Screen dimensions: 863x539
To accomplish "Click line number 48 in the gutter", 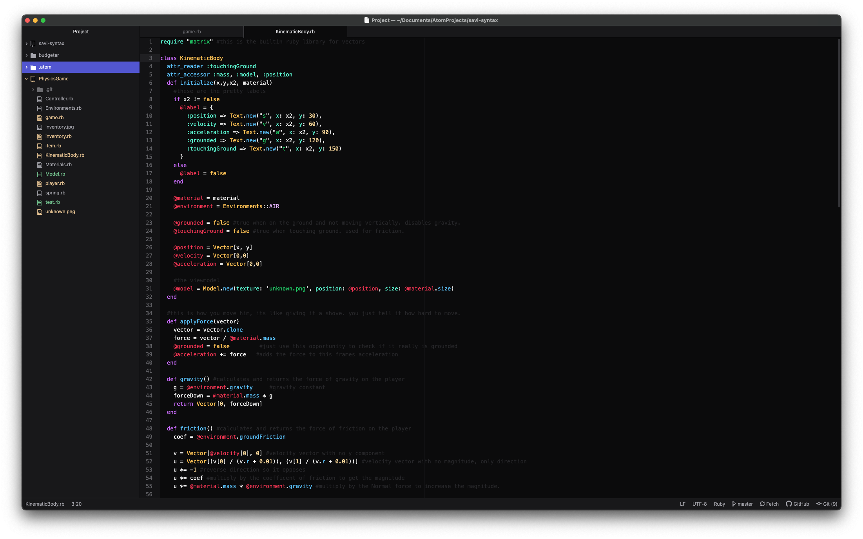I will 149,428.
